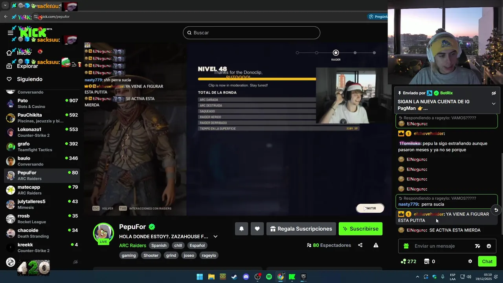Viewport: 503px width, 283px height.
Task: Open julytalleres5 Mimesis channel
Action: click(42, 204)
